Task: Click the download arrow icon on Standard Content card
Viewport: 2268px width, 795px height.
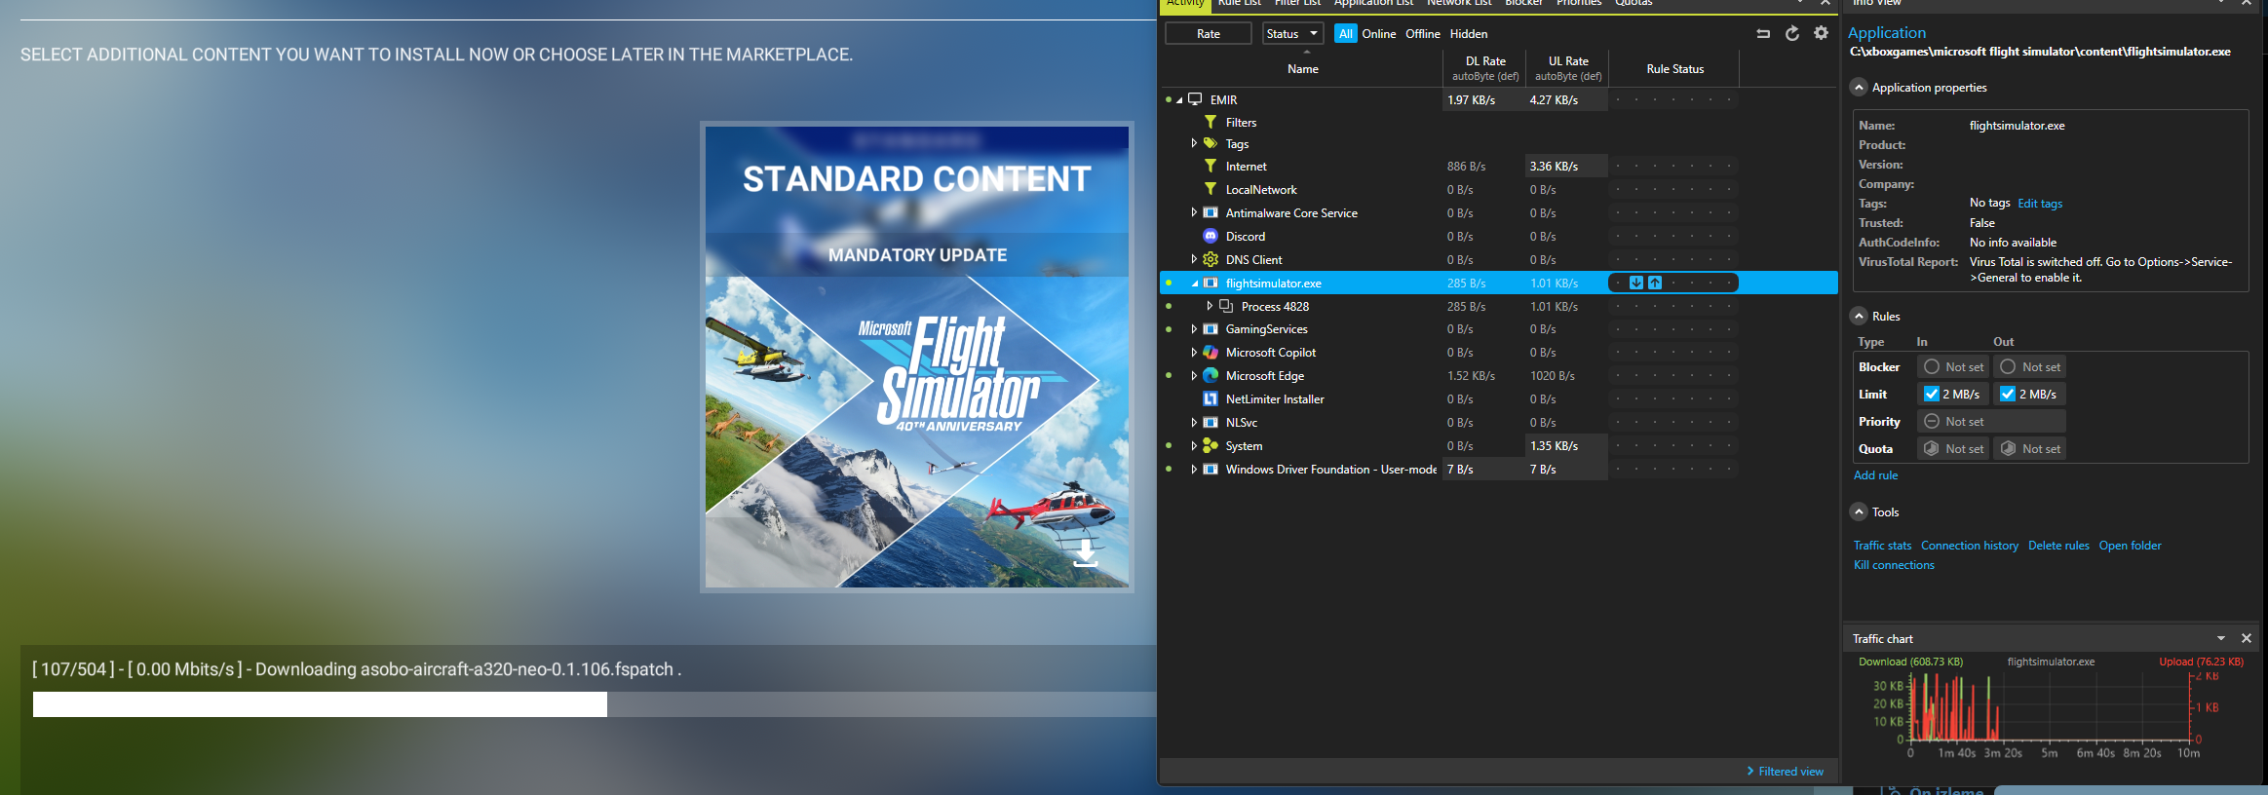Action: (1086, 553)
